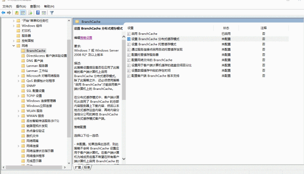Click icon of 设置 BranchCache 托管缓存模式 row
Viewport: 304px width, 174px height.
(129, 44)
